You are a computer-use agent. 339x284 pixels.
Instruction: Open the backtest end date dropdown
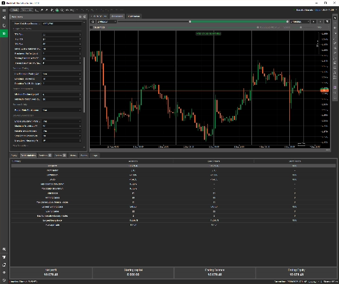pyautogui.click(x=300, y=21)
